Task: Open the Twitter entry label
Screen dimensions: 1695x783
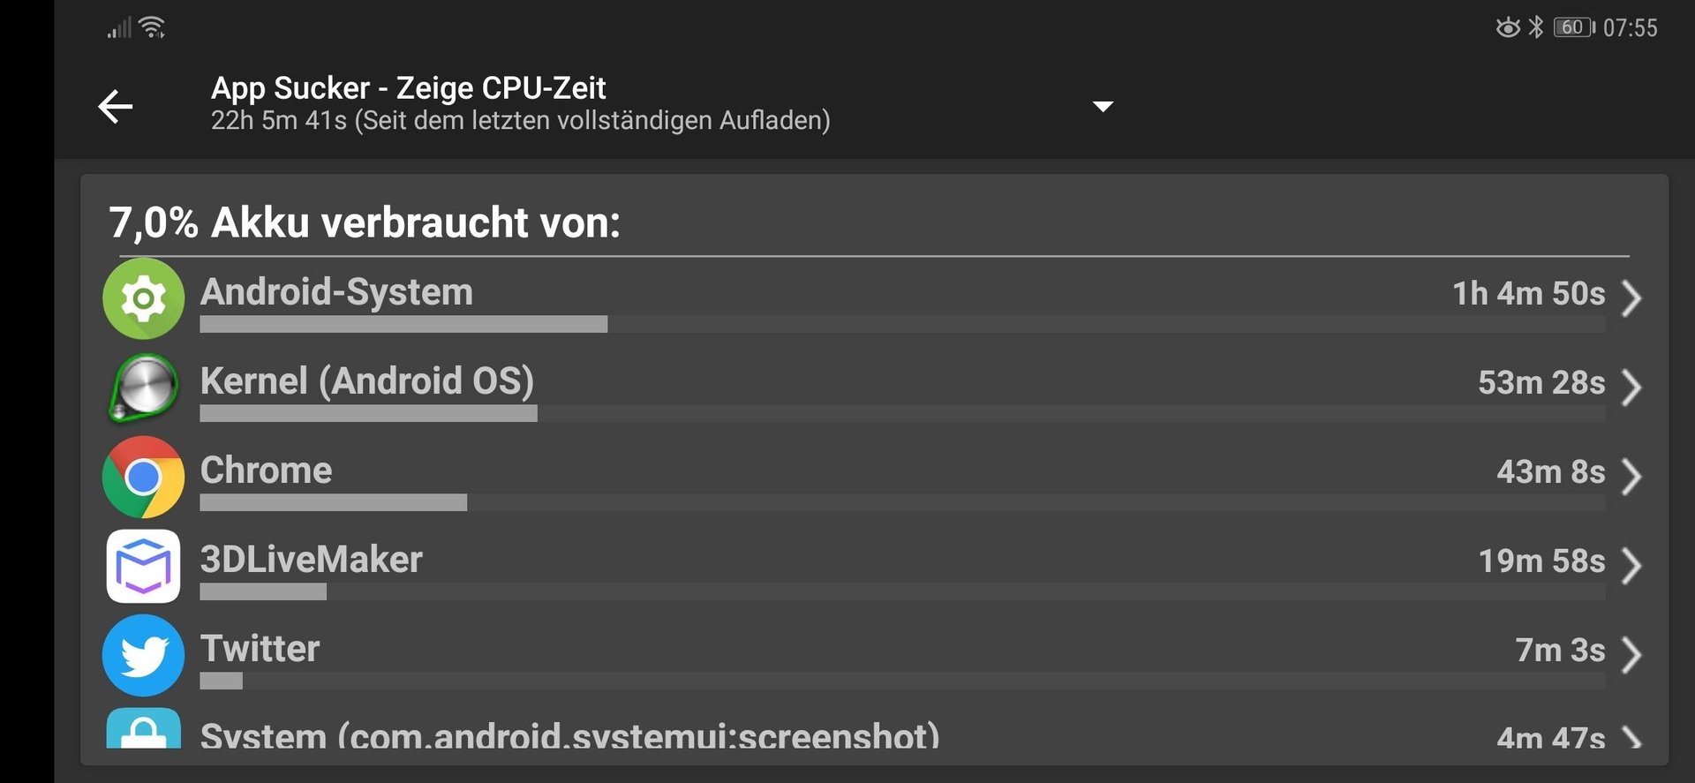Action: (260, 648)
